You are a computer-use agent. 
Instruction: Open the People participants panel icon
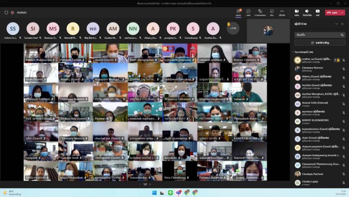(238, 12)
